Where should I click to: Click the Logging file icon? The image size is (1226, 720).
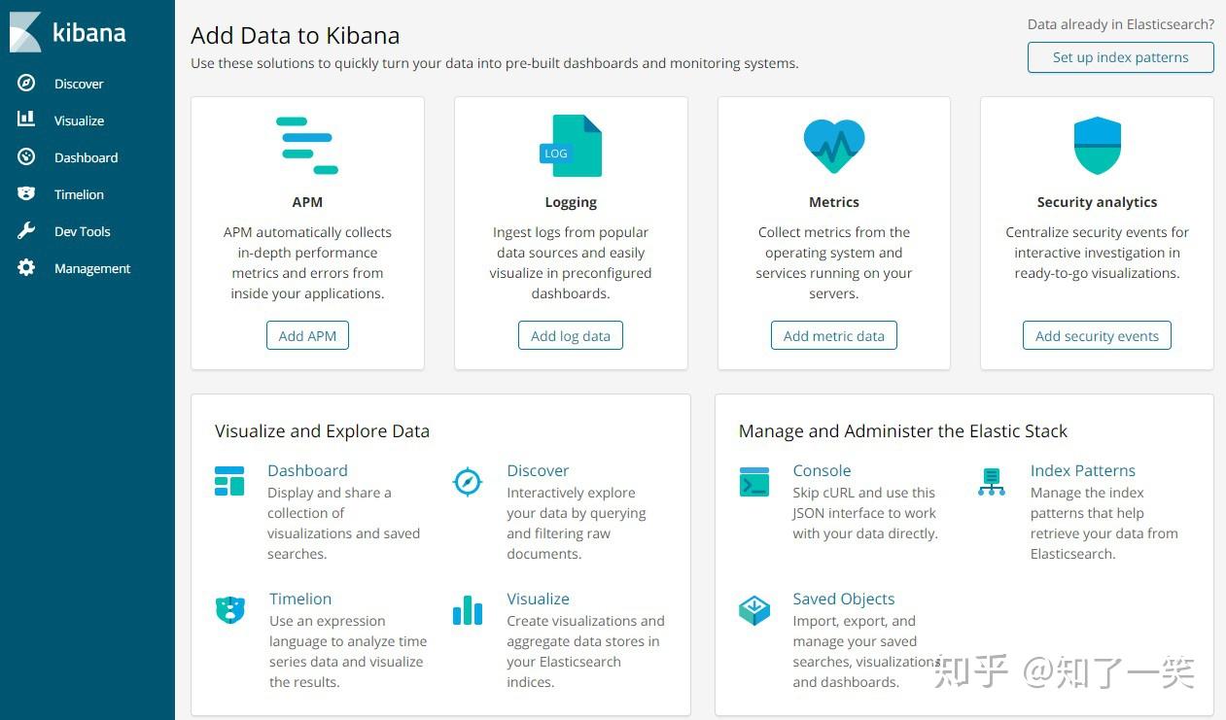(x=571, y=146)
